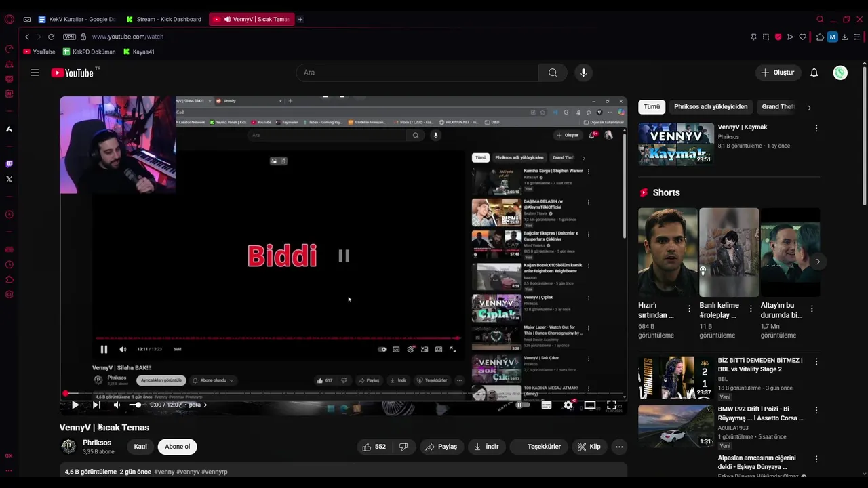This screenshot has height=488, width=868.
Task: Switch to theater mode
Action: [590, 405]
